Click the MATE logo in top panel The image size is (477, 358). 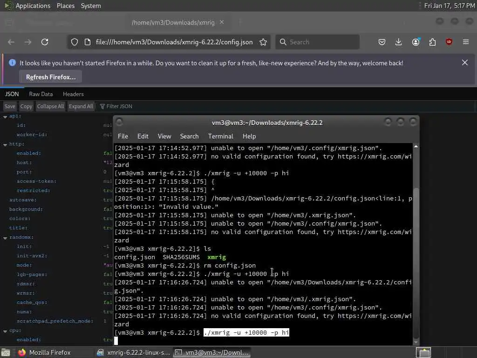[8, 6]
